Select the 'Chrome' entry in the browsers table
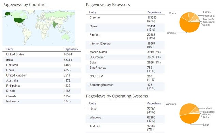 (x=95, y=18)
